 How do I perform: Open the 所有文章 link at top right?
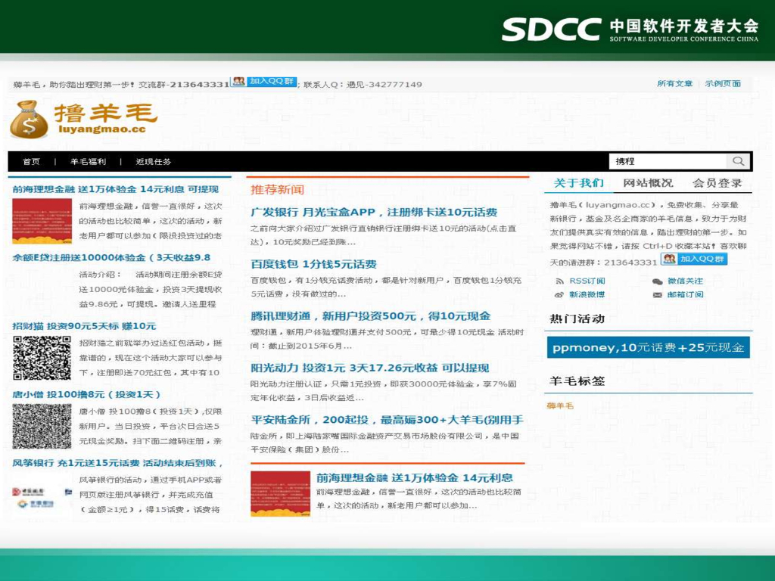pos(674,84)
